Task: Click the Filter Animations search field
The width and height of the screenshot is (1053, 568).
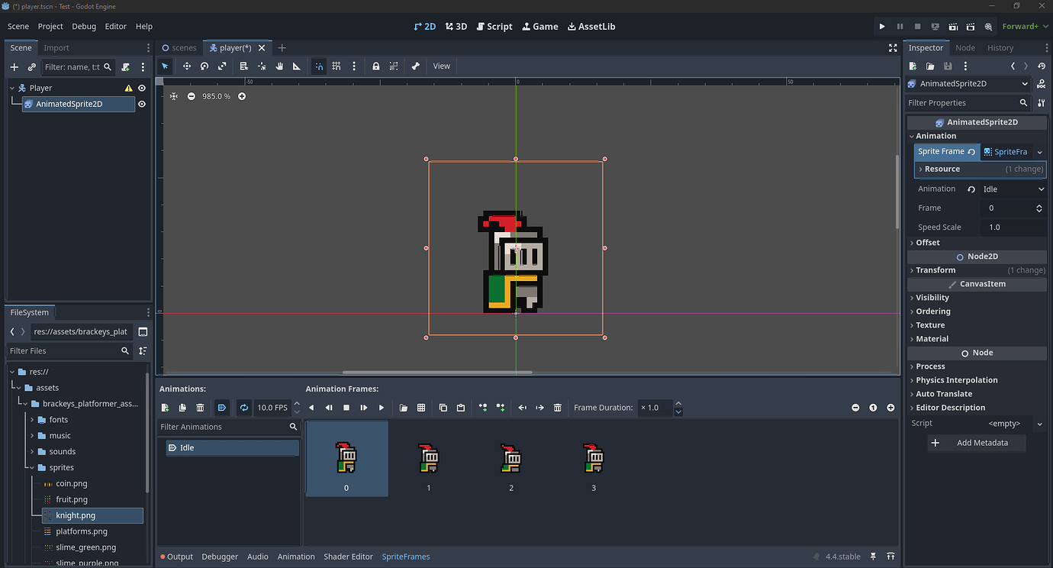Action: point(228,427)
